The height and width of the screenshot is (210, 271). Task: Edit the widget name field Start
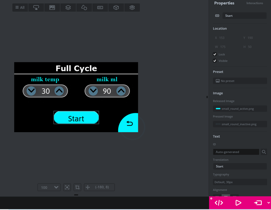click(244, 16)
